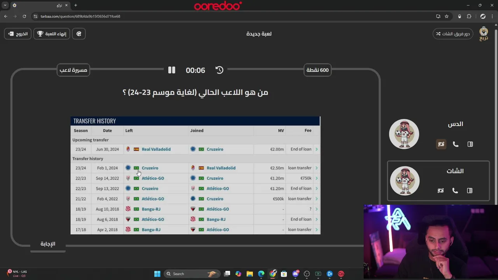The width and height of the screenshot is (498, 280).
Task: Open Chrome's three-dot menu
Action: click(x=493, y=16)
